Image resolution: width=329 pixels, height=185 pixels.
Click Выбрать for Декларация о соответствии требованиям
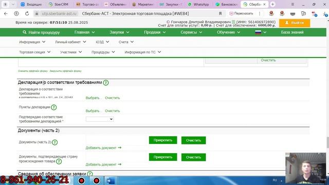point(94,98)
